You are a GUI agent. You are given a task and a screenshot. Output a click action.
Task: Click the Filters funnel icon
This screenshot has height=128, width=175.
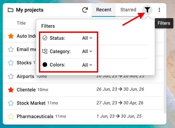tap(147, 10)
